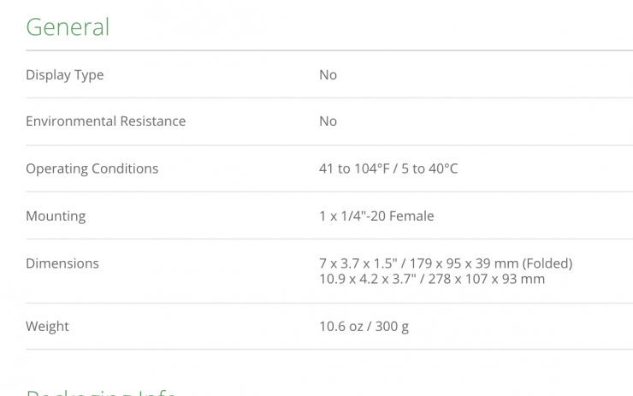This screenshot has height=396, width=633.
Task: Click the Display Type value "No"
Action: point(328,75)
